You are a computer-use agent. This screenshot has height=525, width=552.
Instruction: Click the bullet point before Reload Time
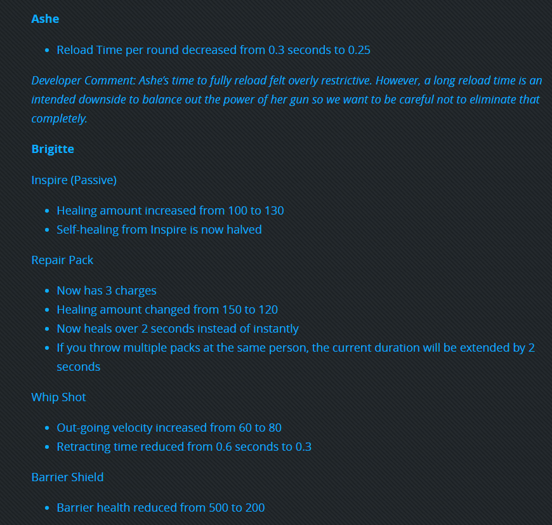47,51
